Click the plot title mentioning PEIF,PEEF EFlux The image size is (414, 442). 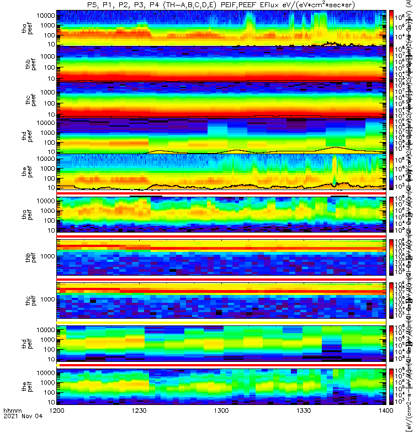[221, 5]
